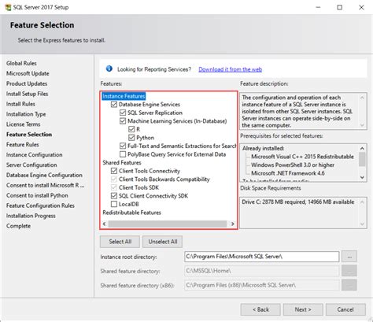
Task: Click down arrow in prerequisites list scrollbar
Action: tap(362, 177)
